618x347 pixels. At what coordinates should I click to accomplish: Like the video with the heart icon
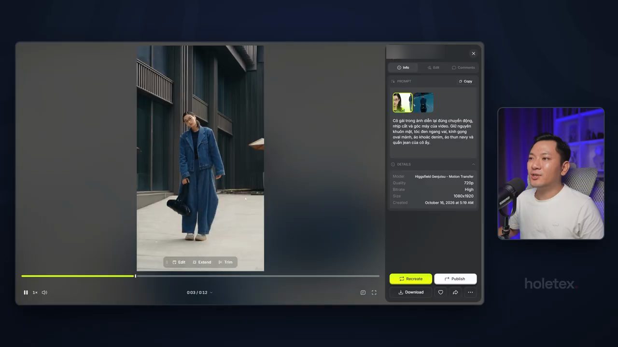coord(440,292)
